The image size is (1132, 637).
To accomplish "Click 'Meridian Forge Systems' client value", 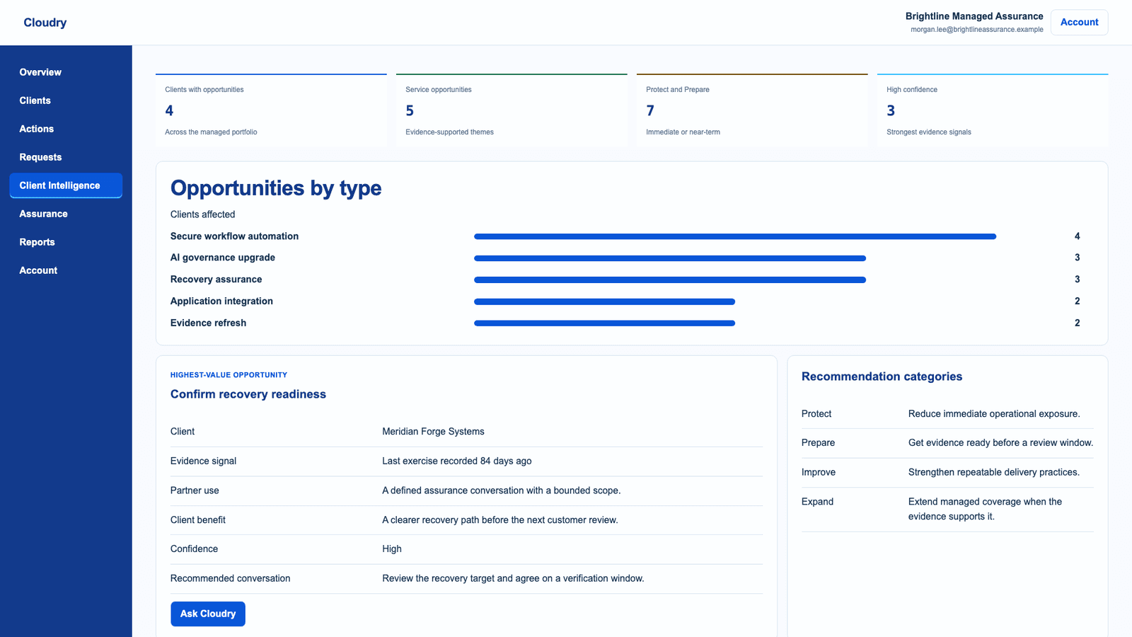I will click(433, 432).
